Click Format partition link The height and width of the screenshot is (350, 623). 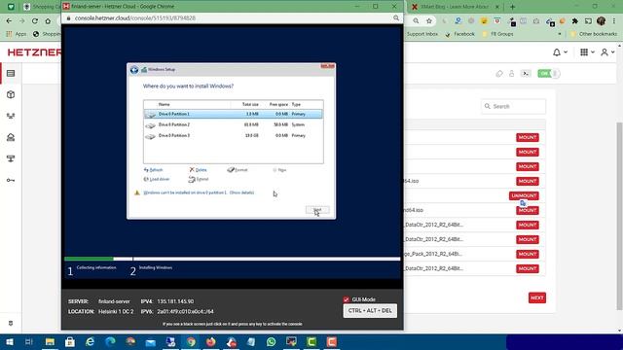(x=238, y=170)
